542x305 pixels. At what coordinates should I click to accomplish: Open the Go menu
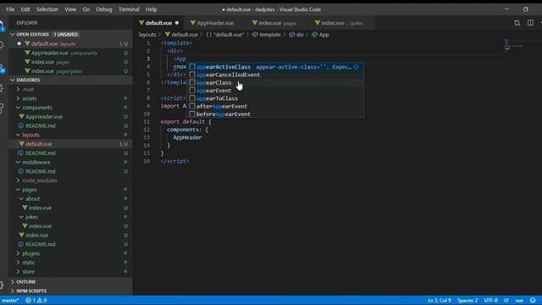coord(86,9)
